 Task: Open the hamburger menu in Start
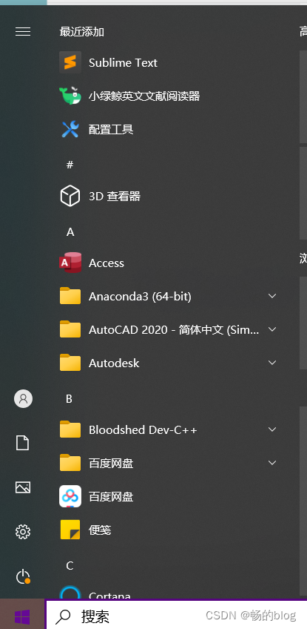(x=23, y=31)
